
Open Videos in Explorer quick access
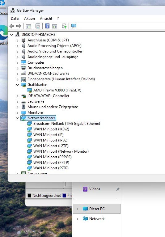95,189
